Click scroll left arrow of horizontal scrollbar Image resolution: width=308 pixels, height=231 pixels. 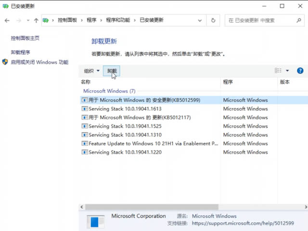pyautogui.click(x=82, y=207)
